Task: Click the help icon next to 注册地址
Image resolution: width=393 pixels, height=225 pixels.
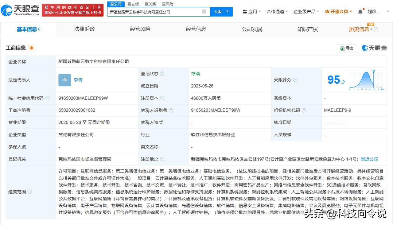Action: point(162,159)
